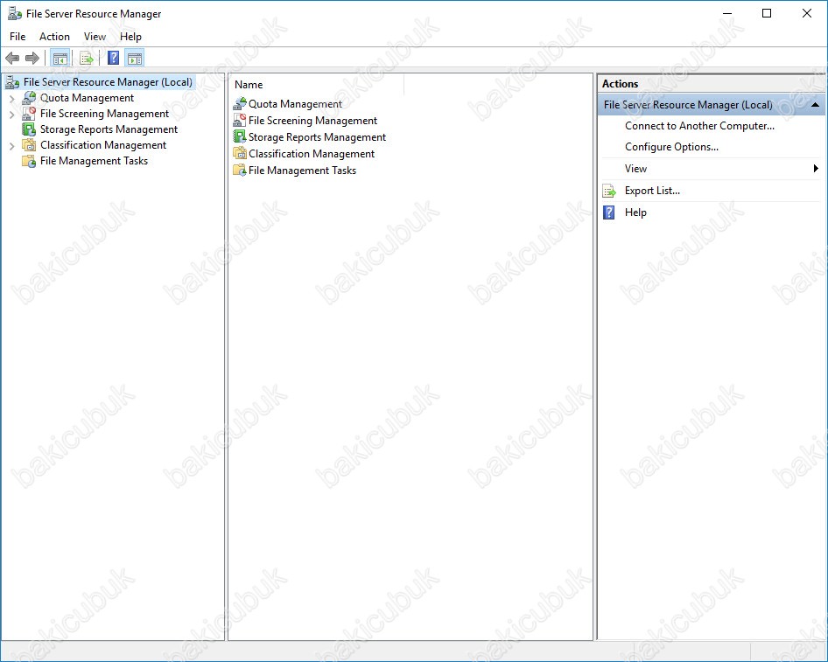828x662 pixels.
Task: Toggle the Show/Hide Action Pane toolbar icon
Action: tap(135, 58)
